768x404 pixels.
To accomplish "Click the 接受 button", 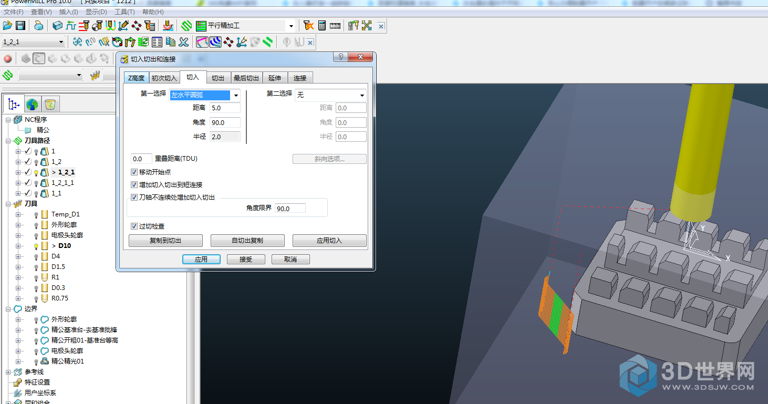I will click(246, 260).
